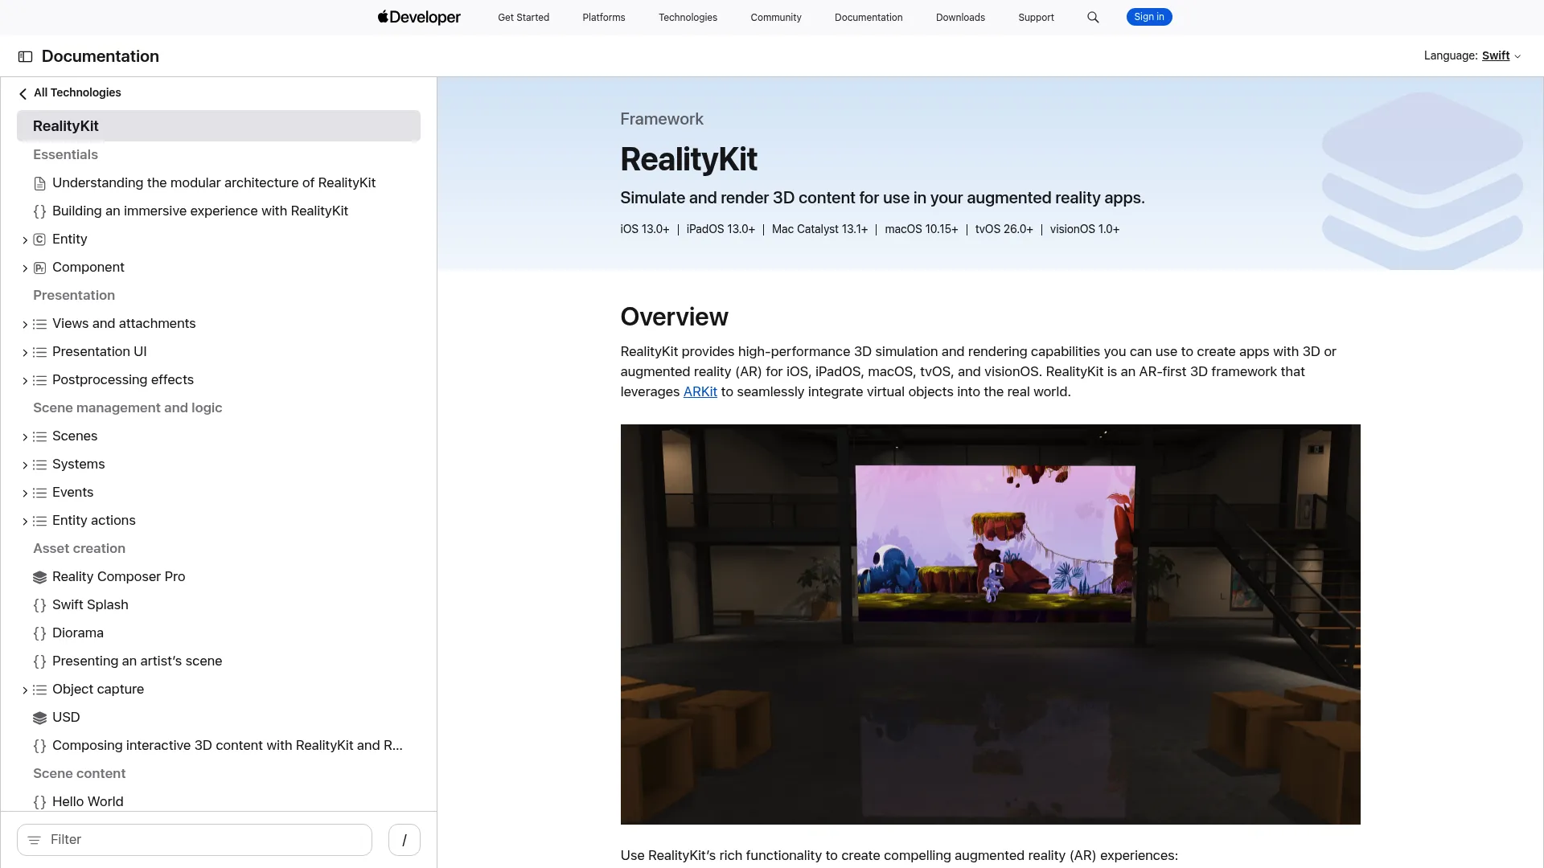Click the back chevron before All Technologies
The image size is (1544, 868).
click(23, 93)
